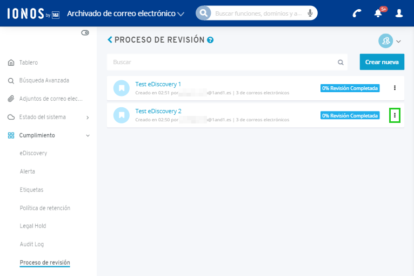Click the Crear nueva button
The width and height of the screenshot is (414, 276).
[x=382, y=62]
